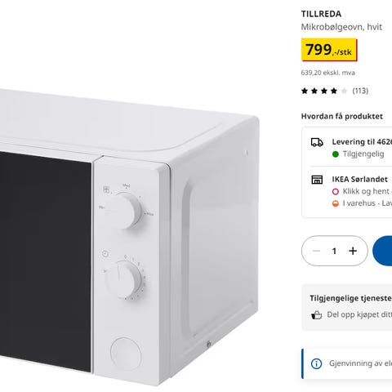Screen dimensions: 392x392
Task: Open the 113 review count
Action: pyautogui.click(x=360, y=91)
